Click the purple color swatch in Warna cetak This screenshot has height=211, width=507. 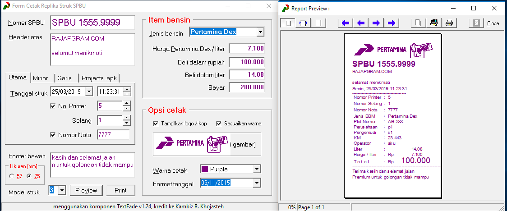tap(204, 169)
